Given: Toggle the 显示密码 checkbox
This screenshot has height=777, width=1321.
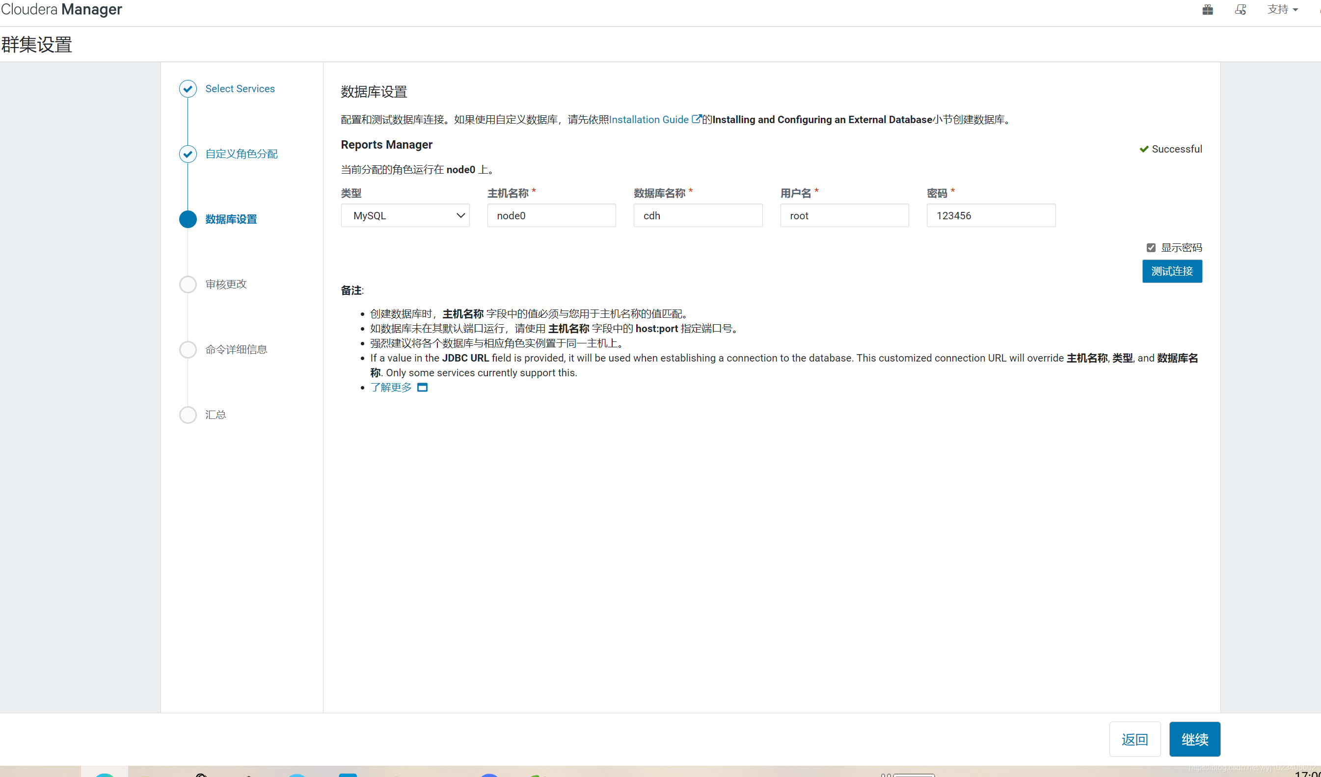Looking at the screenshot, I should point(1151,247).
